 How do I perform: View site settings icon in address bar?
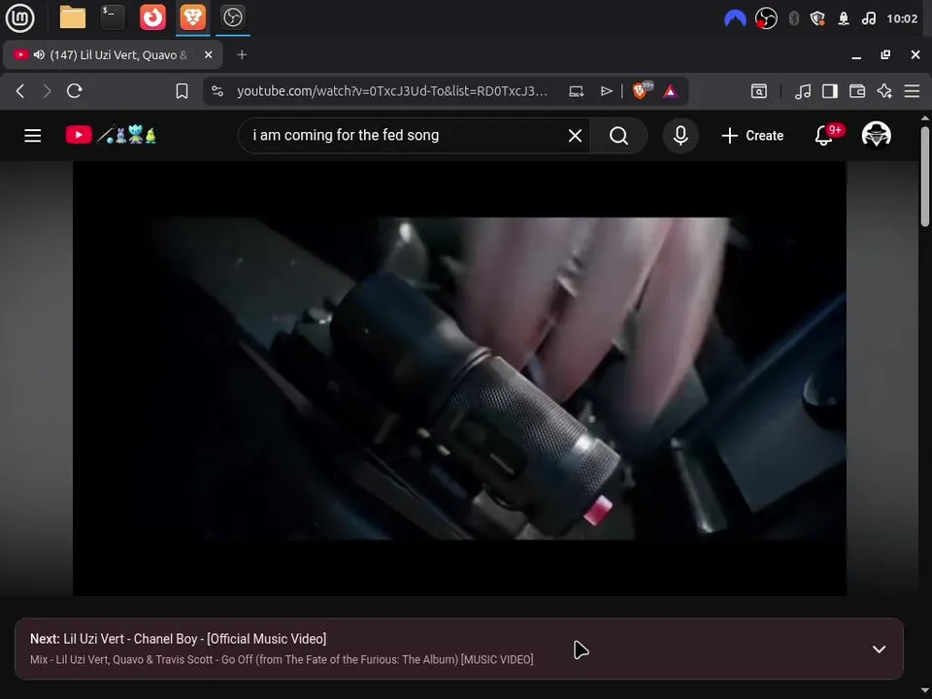click(x=217, y=91)
